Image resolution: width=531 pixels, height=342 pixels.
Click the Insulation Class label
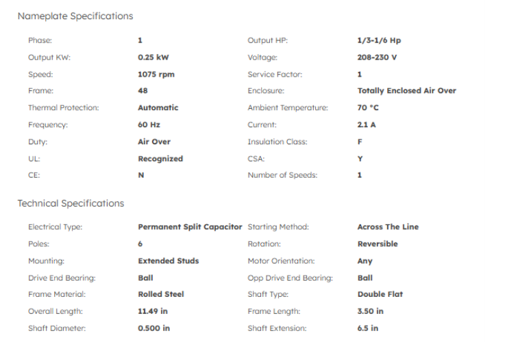tap(277, 142)
